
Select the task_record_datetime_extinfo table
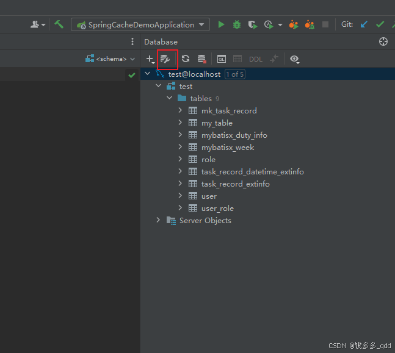[x=252, y=172]
